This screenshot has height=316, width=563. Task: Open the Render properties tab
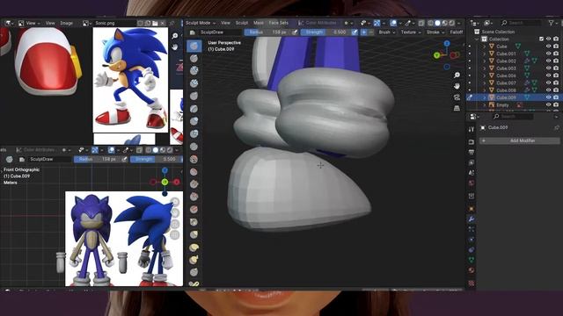point(472,142)
